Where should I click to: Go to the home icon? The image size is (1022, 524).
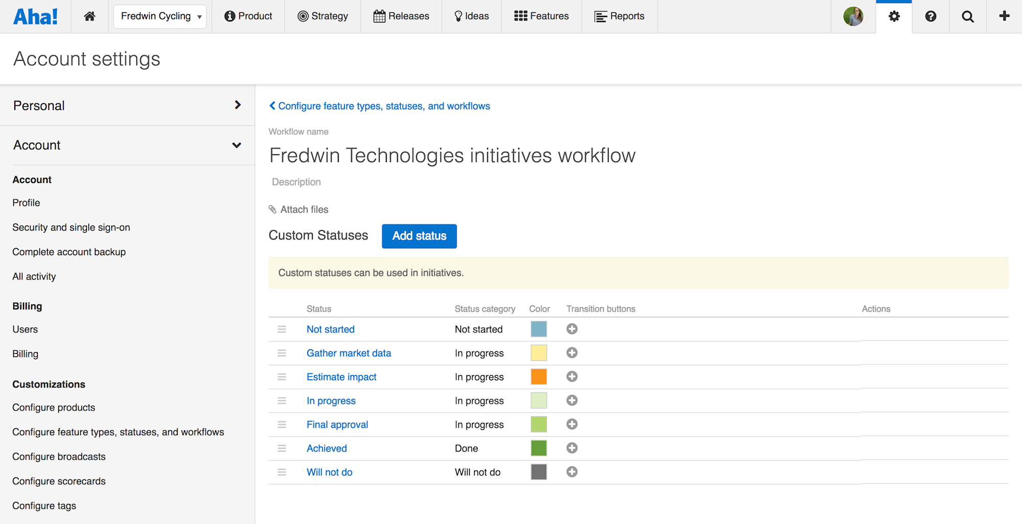pos(89,16)
